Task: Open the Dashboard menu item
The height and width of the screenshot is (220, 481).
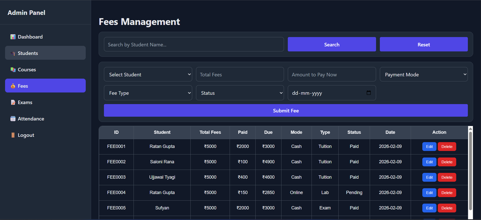Action: (45, 37)
